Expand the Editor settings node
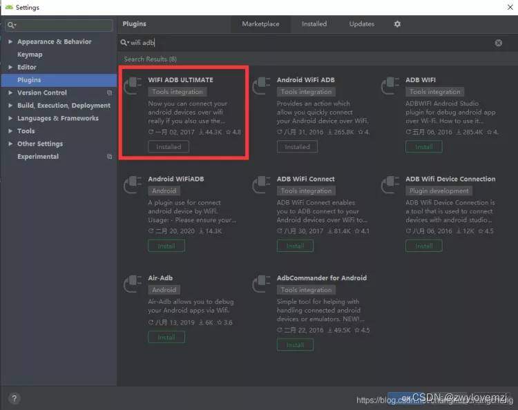Image resolution: width=518 pixels, height=410 pixels. [10, 67]
